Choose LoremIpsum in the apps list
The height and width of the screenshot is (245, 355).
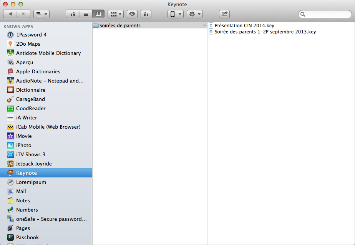coord(46,182)
